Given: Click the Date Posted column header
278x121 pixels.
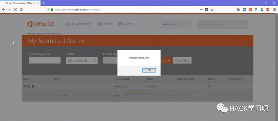Looking at the screenshot, I should coord(122,79).
